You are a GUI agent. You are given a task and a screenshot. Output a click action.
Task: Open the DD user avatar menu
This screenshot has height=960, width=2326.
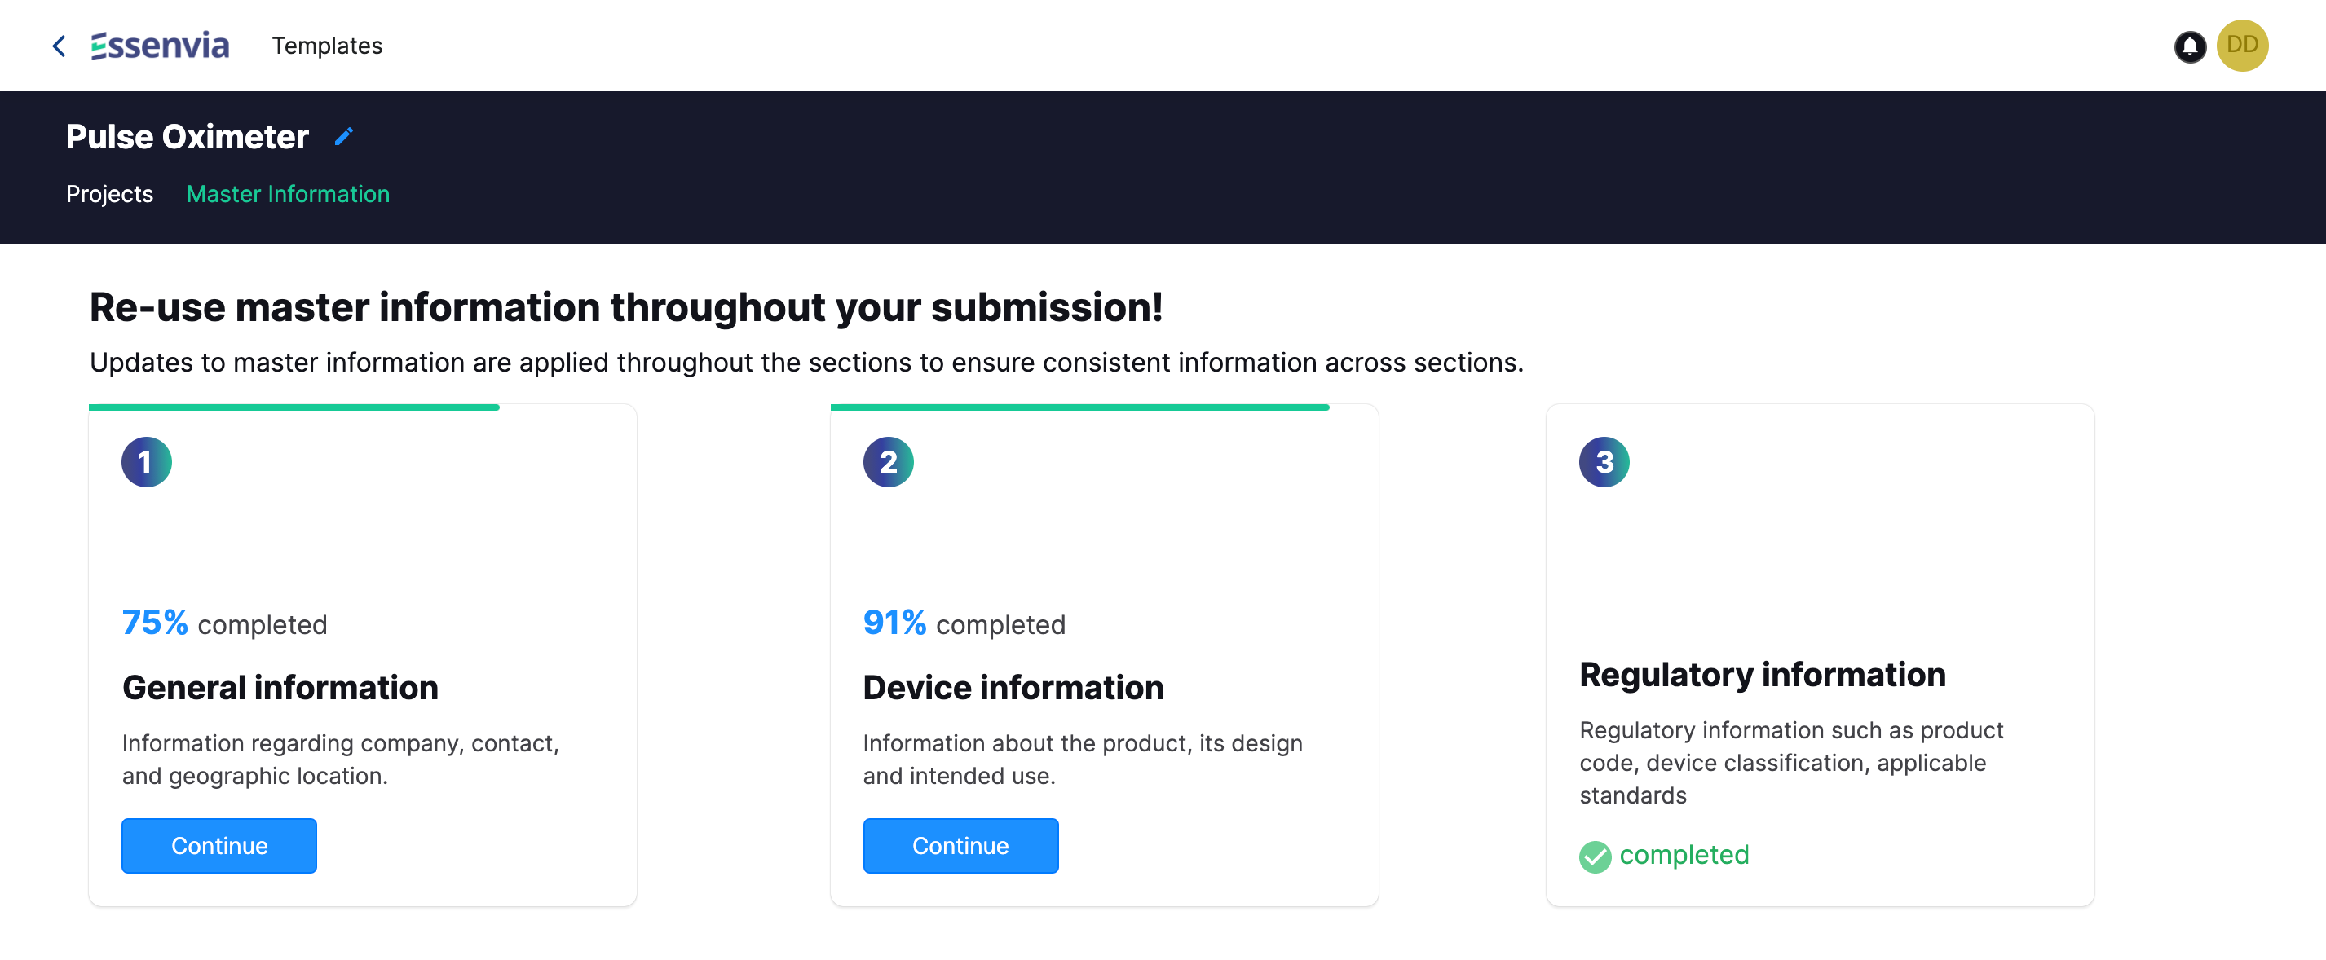click(2241, 45)
